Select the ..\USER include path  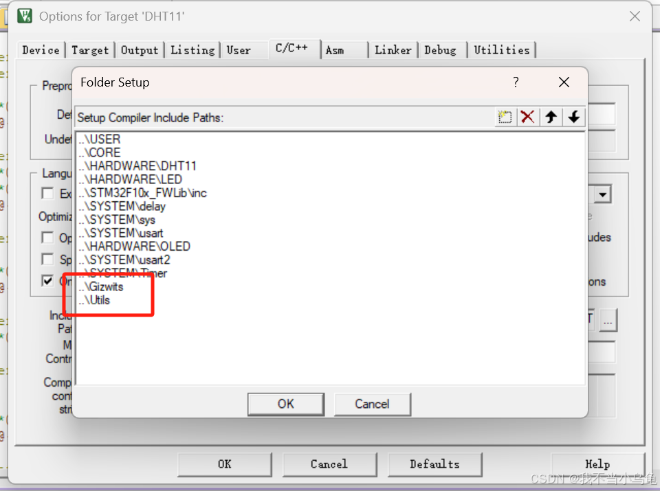(99, 139)
